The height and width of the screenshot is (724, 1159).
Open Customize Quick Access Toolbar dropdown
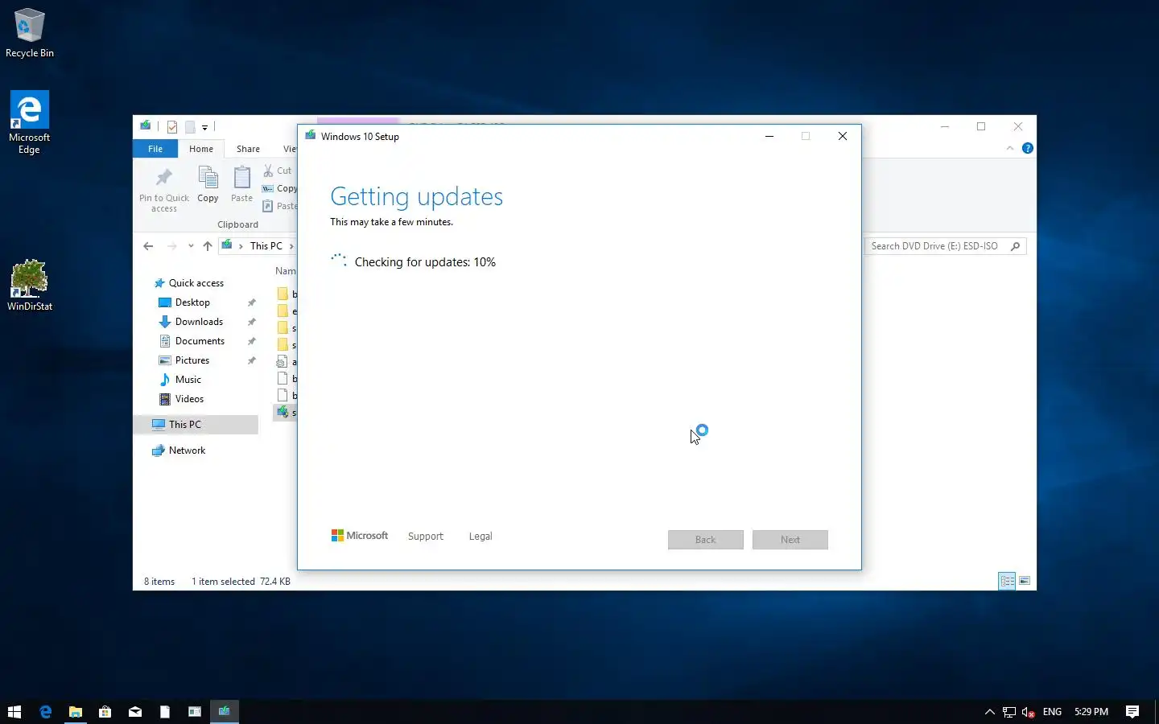coord(204,127)
